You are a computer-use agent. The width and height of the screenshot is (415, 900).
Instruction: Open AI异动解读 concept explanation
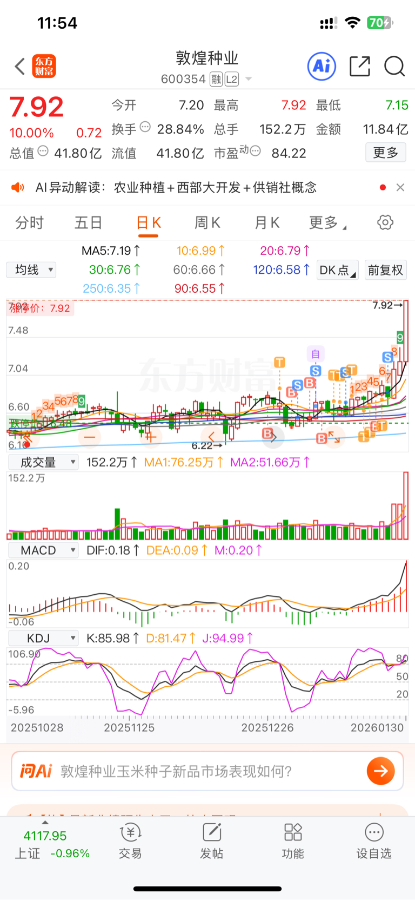pyautogui.click(x=176, y=187)
